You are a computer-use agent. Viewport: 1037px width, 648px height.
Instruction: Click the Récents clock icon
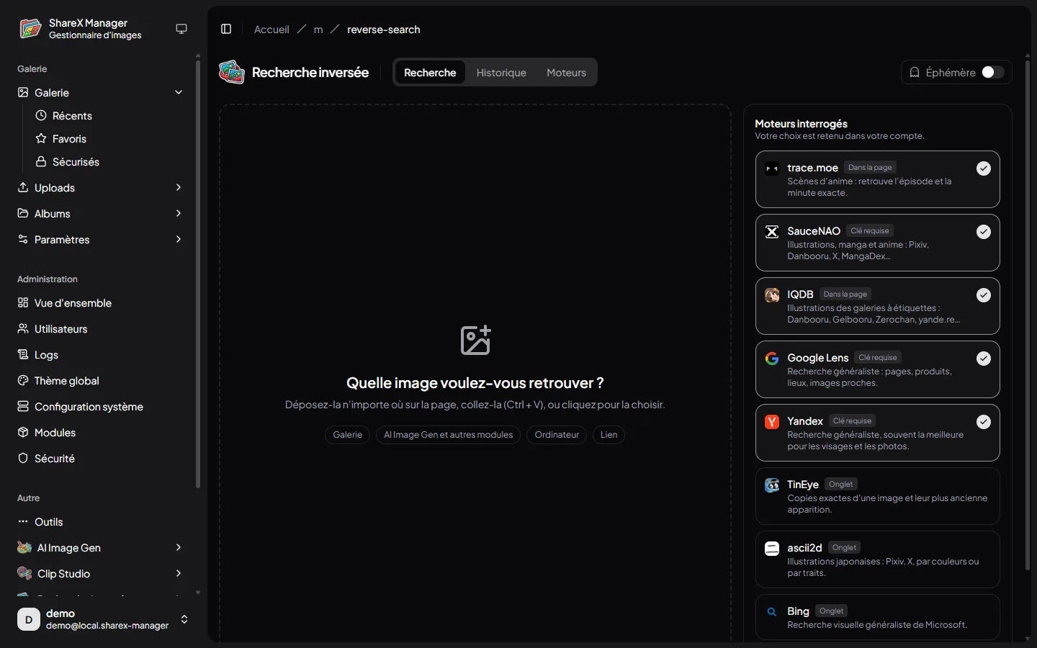pyautogui.click(x=41, y=115)
